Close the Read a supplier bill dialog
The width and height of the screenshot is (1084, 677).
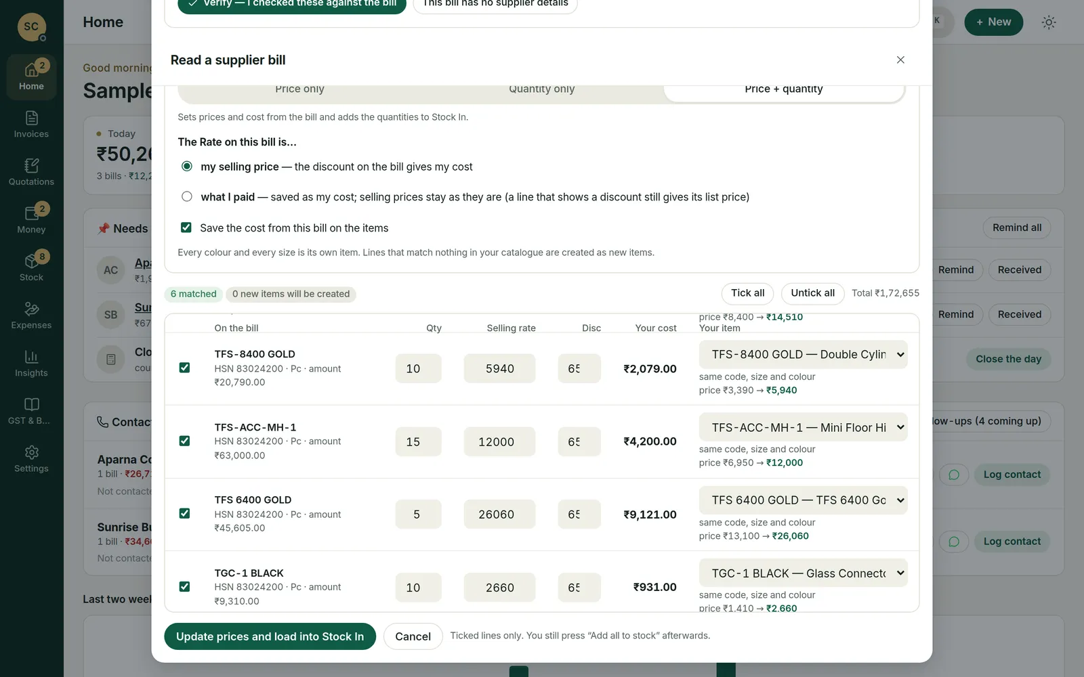900,60
